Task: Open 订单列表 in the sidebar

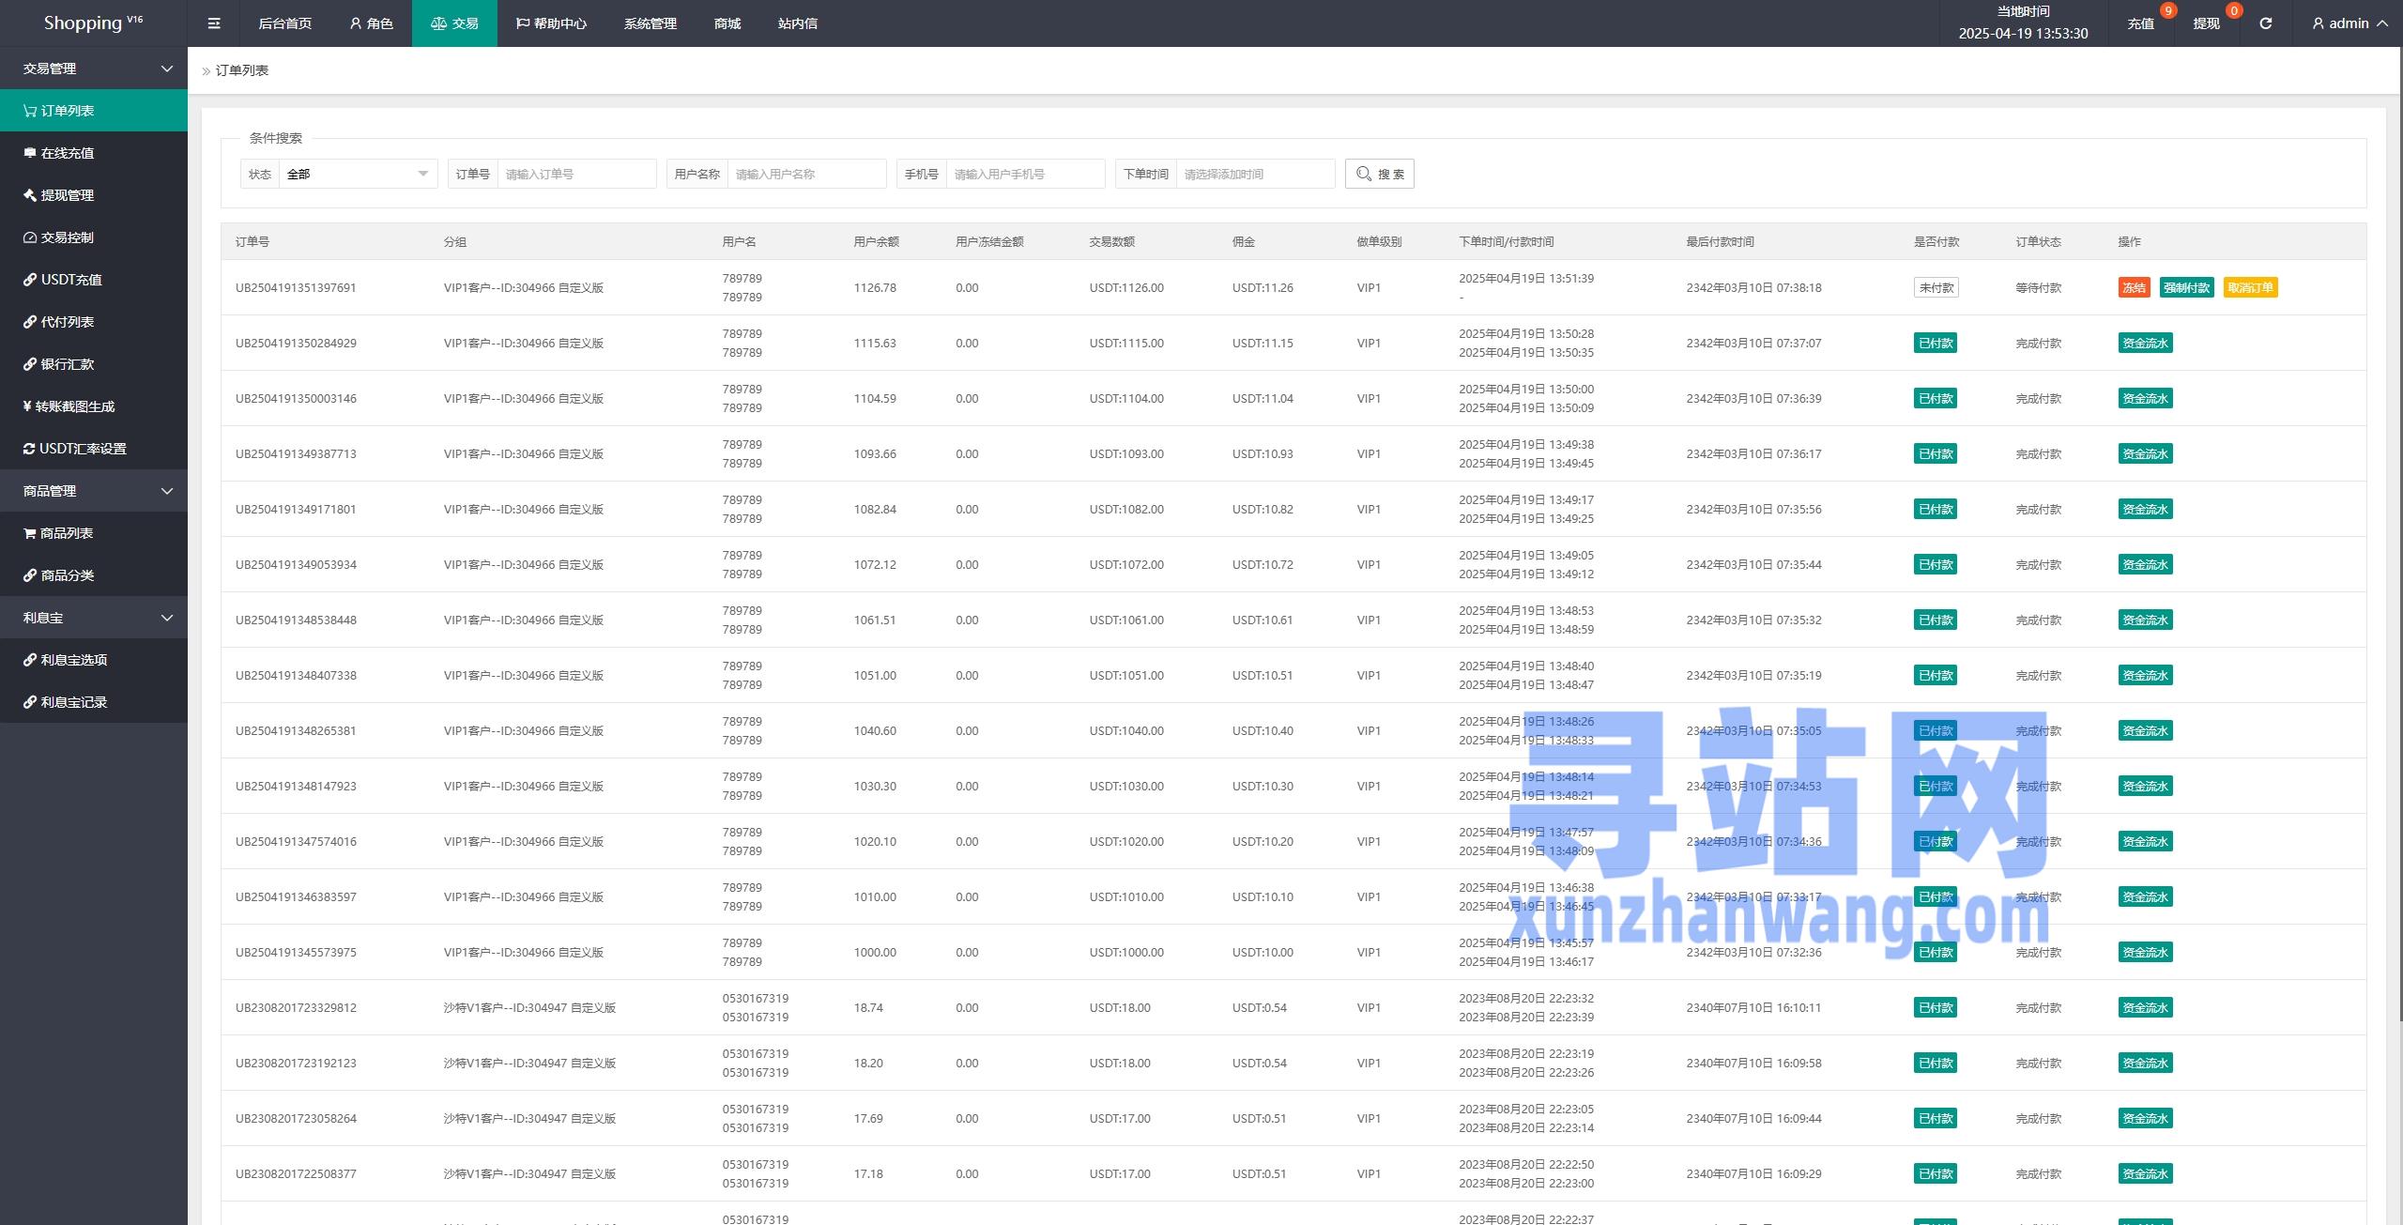Action: [94, 111]
